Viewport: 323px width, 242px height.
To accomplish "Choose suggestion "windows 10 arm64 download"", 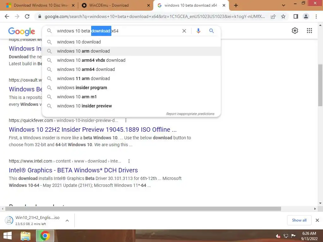I will (x=131, y=69).
